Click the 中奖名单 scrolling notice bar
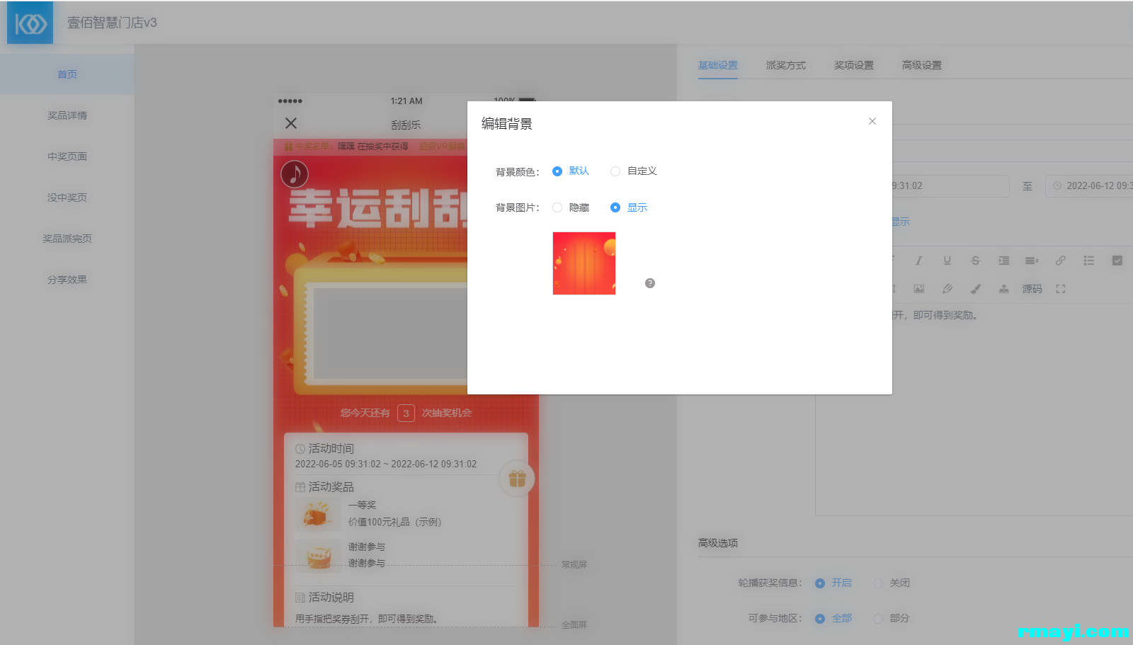1133x645 pixels. click(x=370, y=147)
